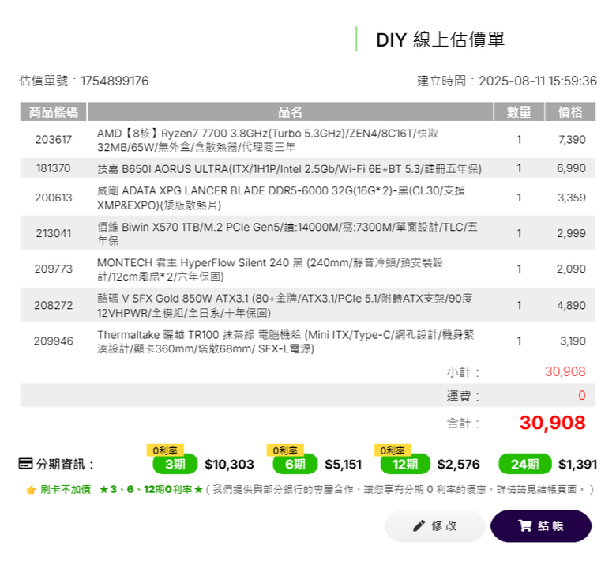Click the credit card icon beside 分期資訊

click(x=25, y=464)
